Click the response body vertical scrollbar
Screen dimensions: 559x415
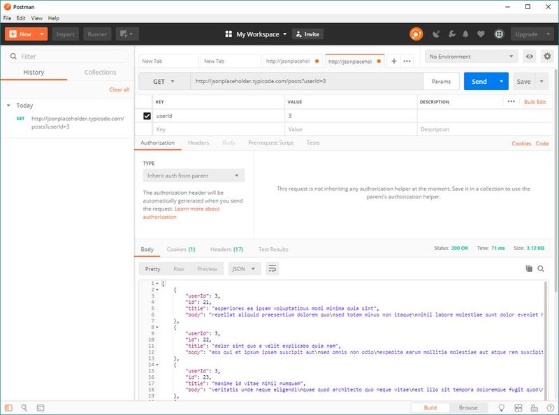coord(546,340)
